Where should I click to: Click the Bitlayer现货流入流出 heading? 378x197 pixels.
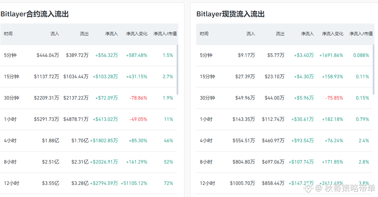pos(231,14)
